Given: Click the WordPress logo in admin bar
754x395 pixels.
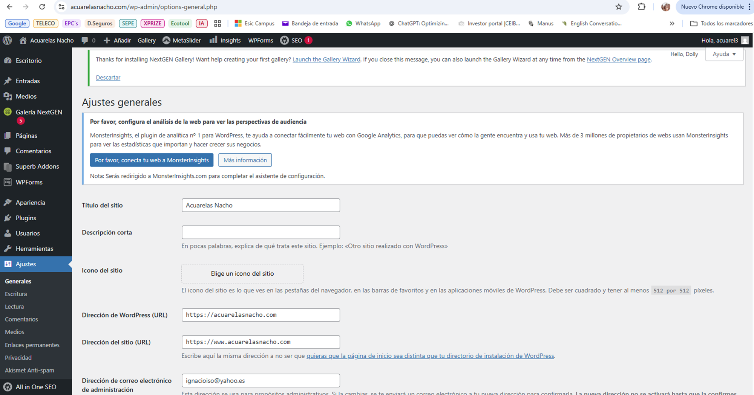Looking at the screenshot, I should click(8, 40).
